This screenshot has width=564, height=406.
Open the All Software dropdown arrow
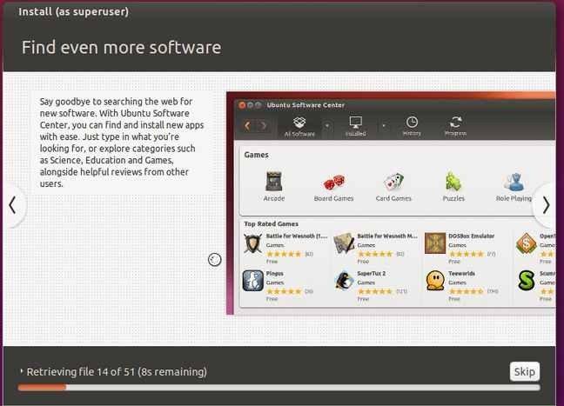(327, 126)
